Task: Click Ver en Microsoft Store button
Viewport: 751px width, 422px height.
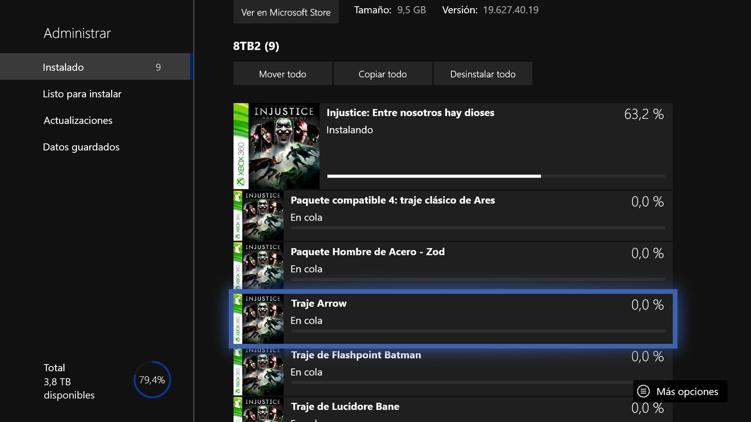Action: [x=286, y=12]
